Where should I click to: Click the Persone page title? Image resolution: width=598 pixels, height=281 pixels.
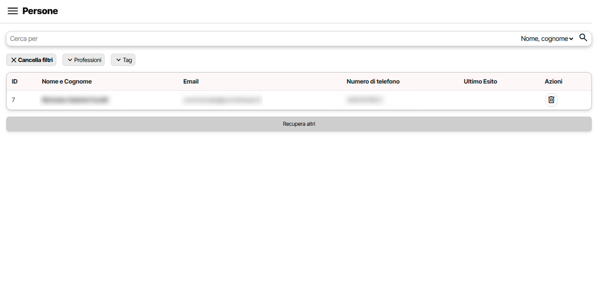click(x=40, y=11)
